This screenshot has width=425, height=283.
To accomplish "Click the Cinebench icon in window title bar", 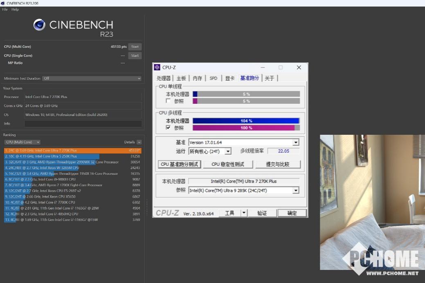I will (3, 3).
